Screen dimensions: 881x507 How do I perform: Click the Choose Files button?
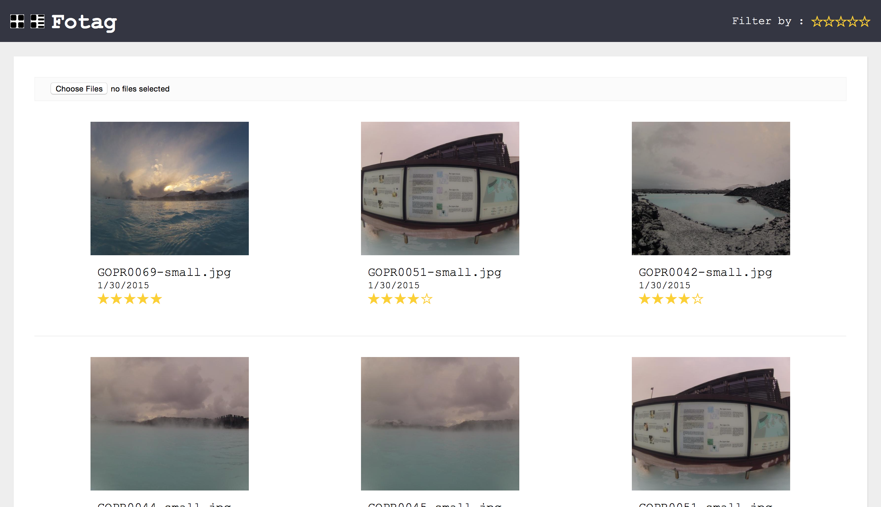point(79,89)
